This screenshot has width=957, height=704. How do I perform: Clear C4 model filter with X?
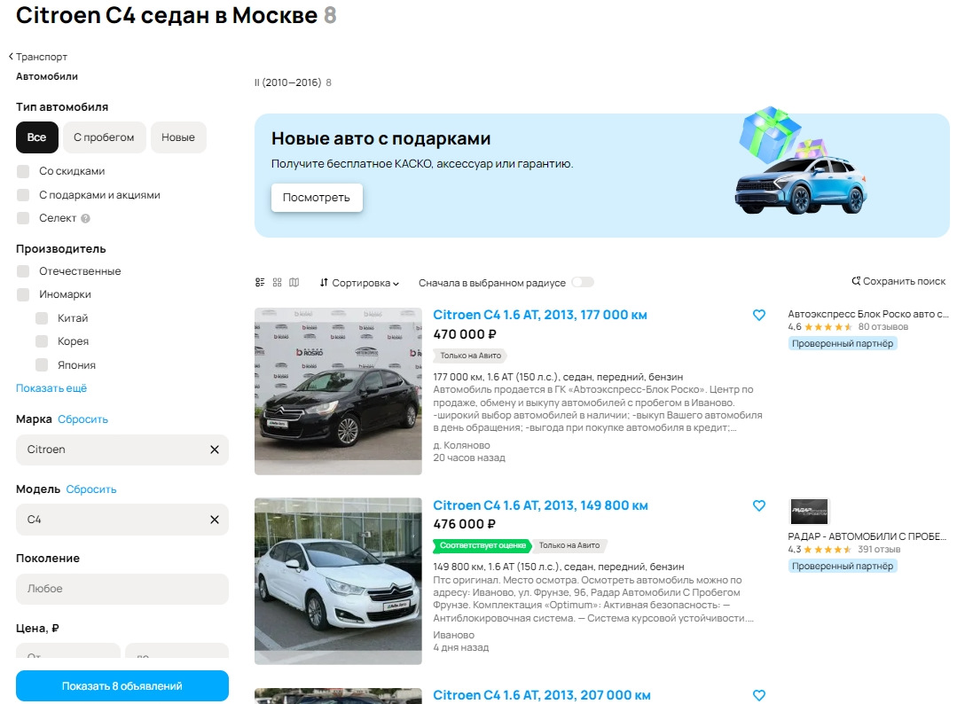coord(215,520)
